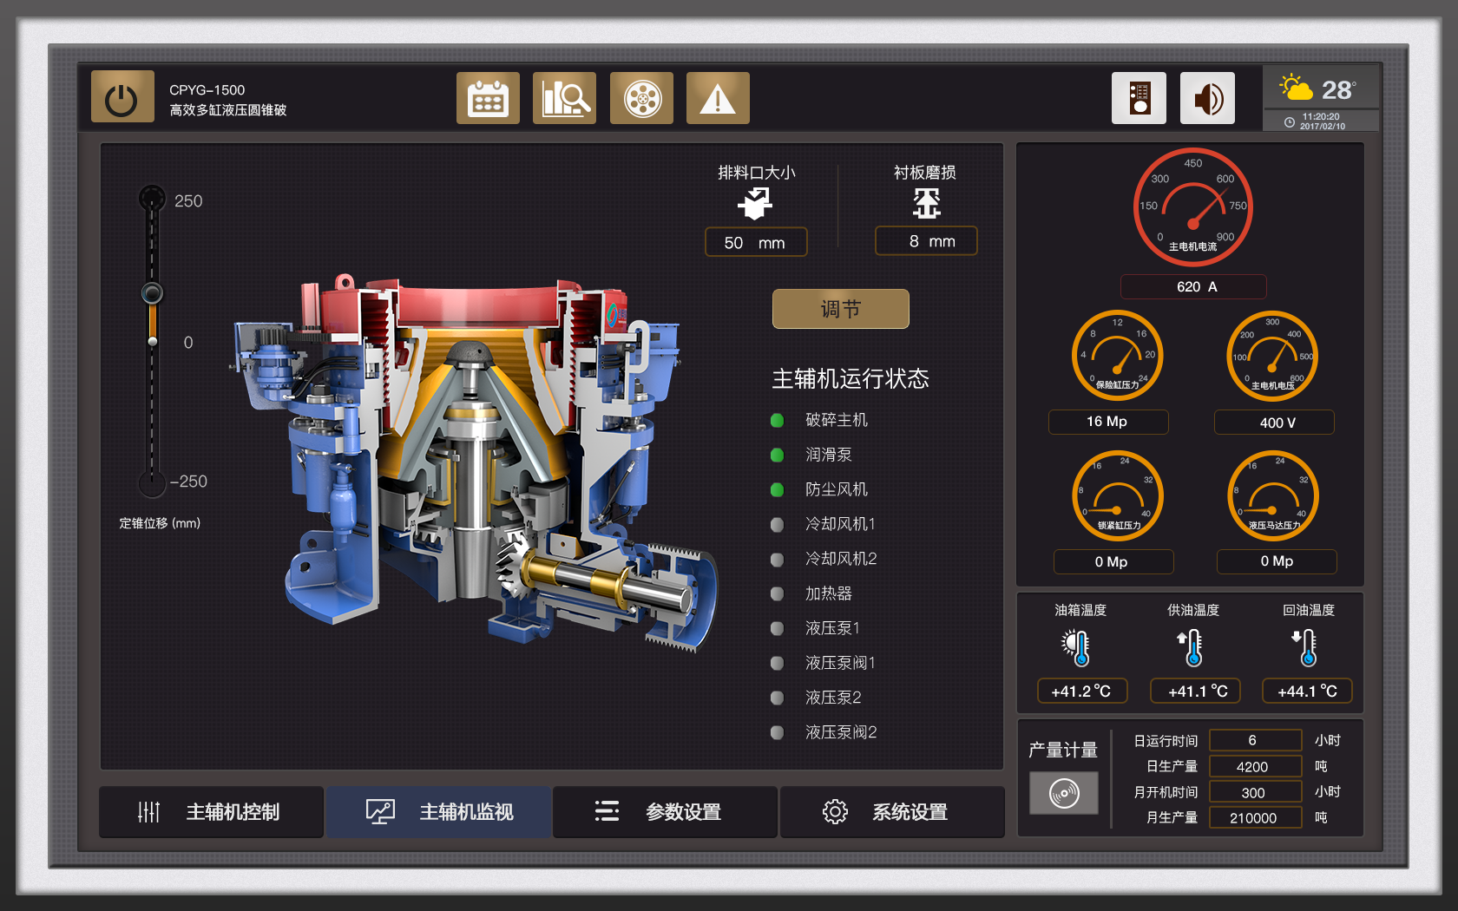This screenshot has width=1458, height=911.
Task: Click the film reel icon
Action: coord(641,99)
